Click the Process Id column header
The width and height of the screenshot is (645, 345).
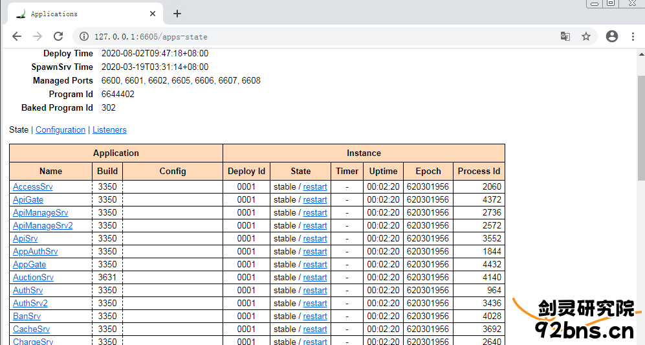coord(479,172)
